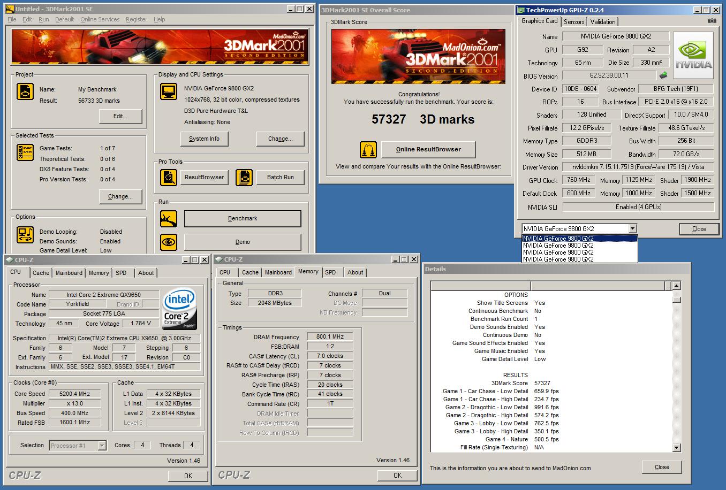The height and width of the screenshot is (490, 726).
Task: Click the NVIDIA SLI Enabled (4 GPUs) field
Action: [x=638, y=207]
